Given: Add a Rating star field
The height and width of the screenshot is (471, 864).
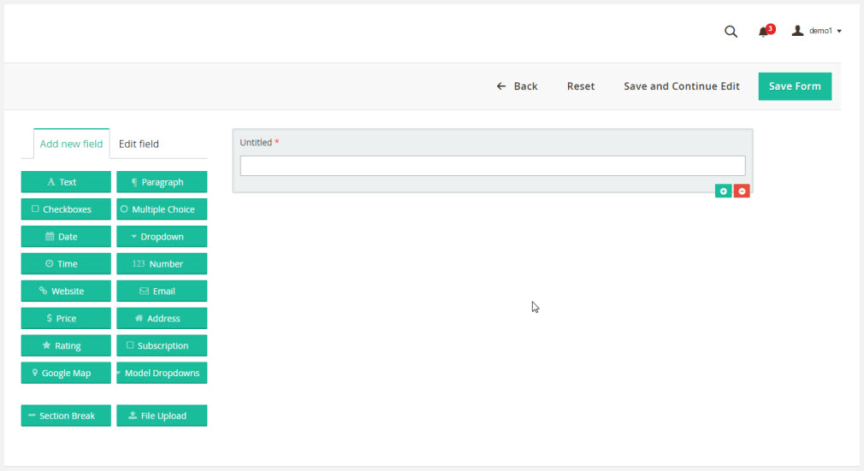Looking at the screenshot, I should [66, 346].
